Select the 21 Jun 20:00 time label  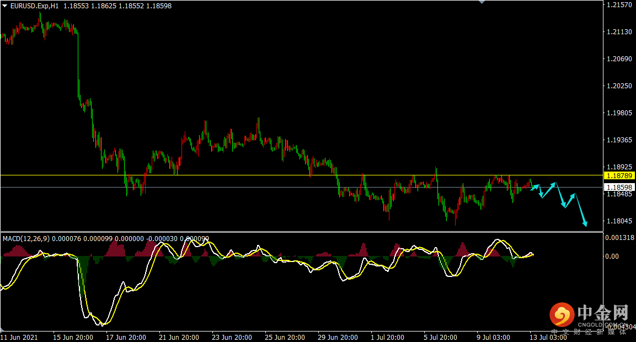click(x=179, y=337)
